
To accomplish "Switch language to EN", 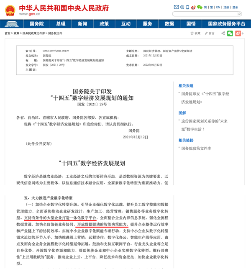I will pyautogui.click(x=218, y=8).
